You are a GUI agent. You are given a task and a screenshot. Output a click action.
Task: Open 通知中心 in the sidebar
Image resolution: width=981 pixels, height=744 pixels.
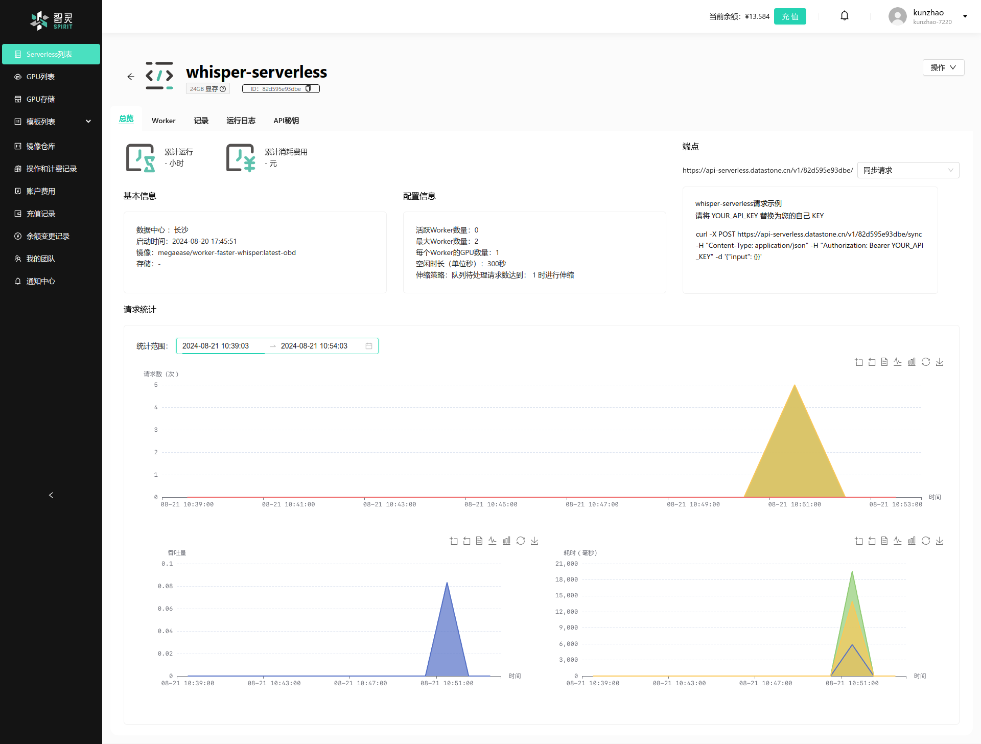pyautogui.click(x=51, y=281)
